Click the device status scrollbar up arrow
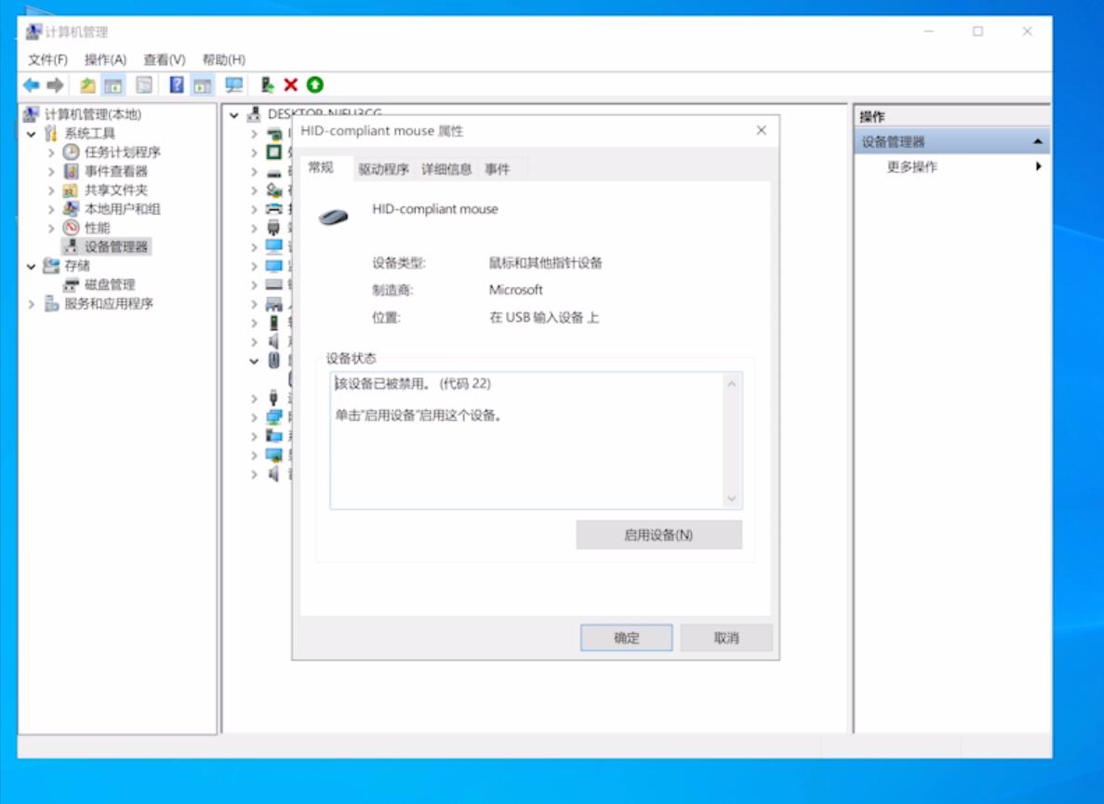This screenshot has width=1104, height=804. click(732, 384)
